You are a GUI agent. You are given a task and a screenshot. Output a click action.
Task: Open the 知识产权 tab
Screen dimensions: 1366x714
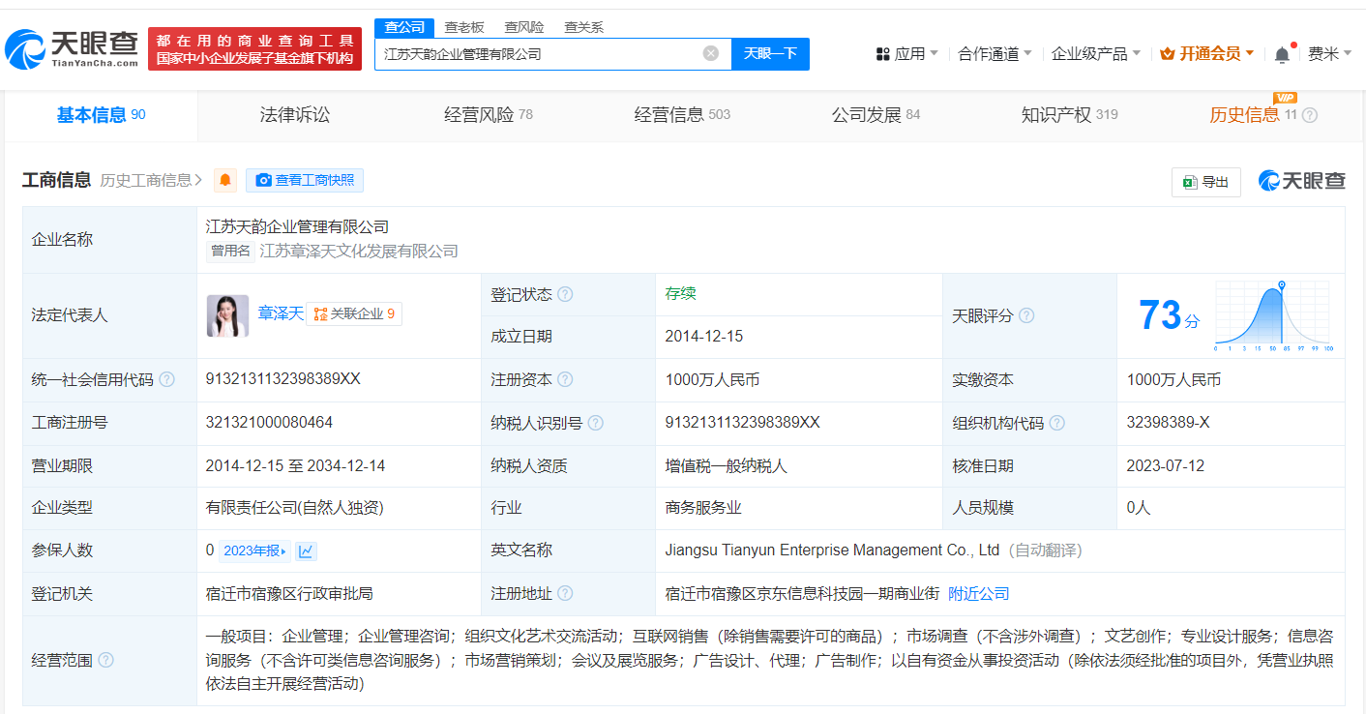[x=1069, y=115]
